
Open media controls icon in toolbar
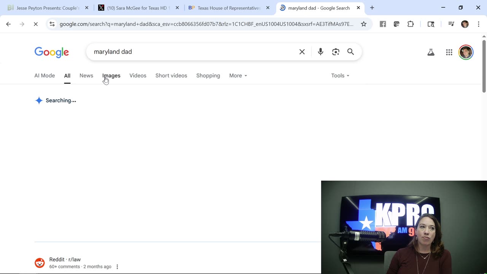pyautogui.click(x=451, y=24)
